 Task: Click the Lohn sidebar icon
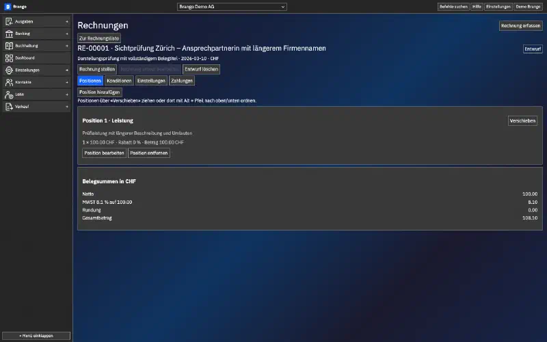(9, 94)
